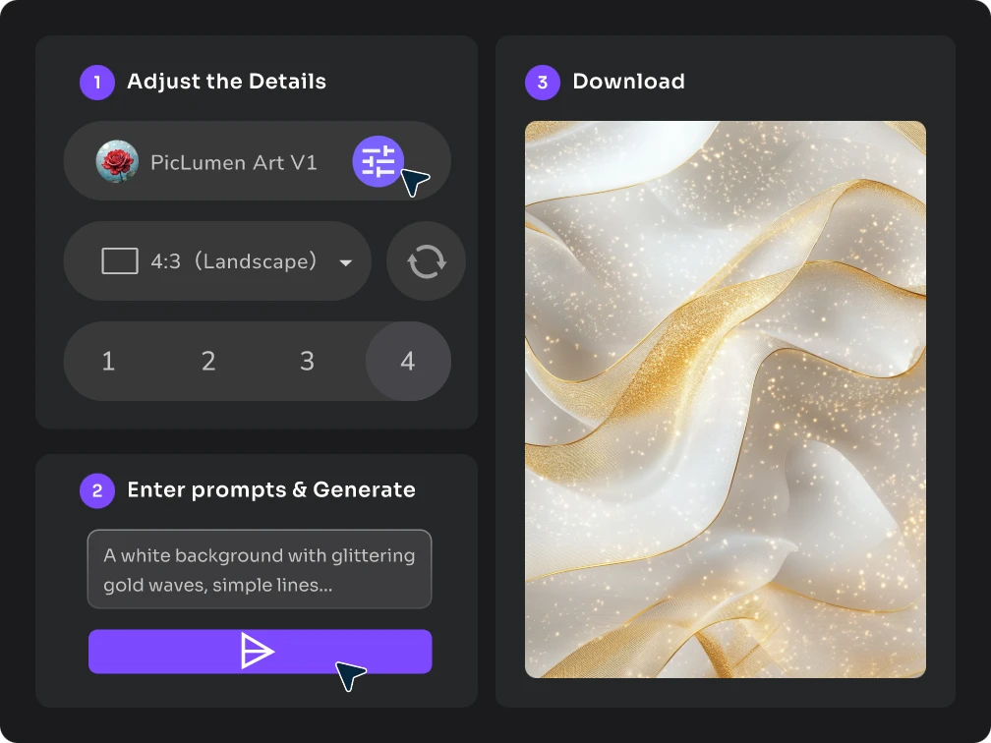The height and width of the screenshot is (743, 991).
Task: Click the step 1 numbered badge
Action: tap(96, 82)
